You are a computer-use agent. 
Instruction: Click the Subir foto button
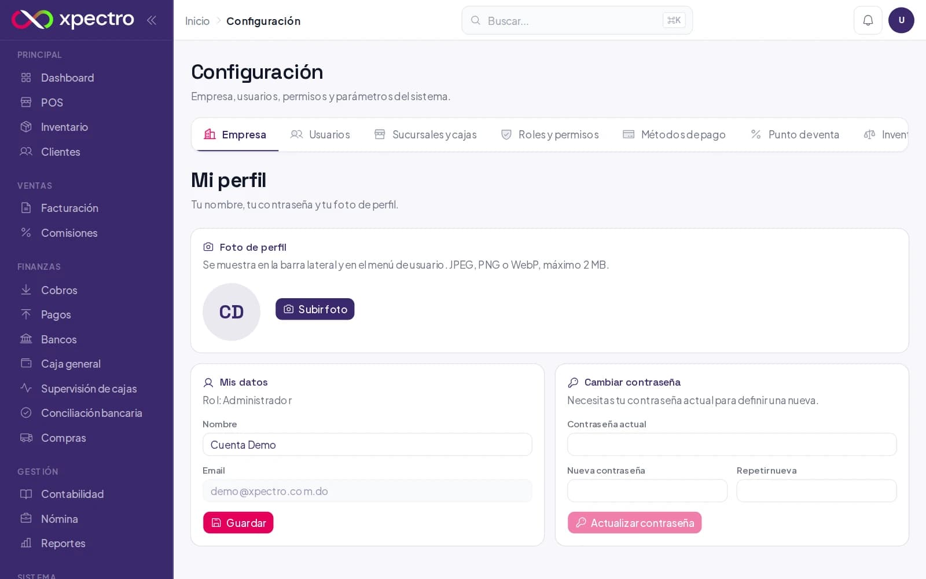315,309
